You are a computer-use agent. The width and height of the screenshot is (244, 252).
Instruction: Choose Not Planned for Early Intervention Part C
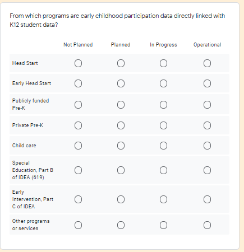click(x=78, y=199)
